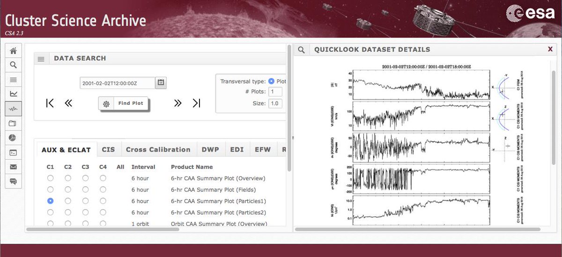The width and height of the screenshot is (562, 257).
Task: Click the 'Interval' column header
Action: [143, 167]
